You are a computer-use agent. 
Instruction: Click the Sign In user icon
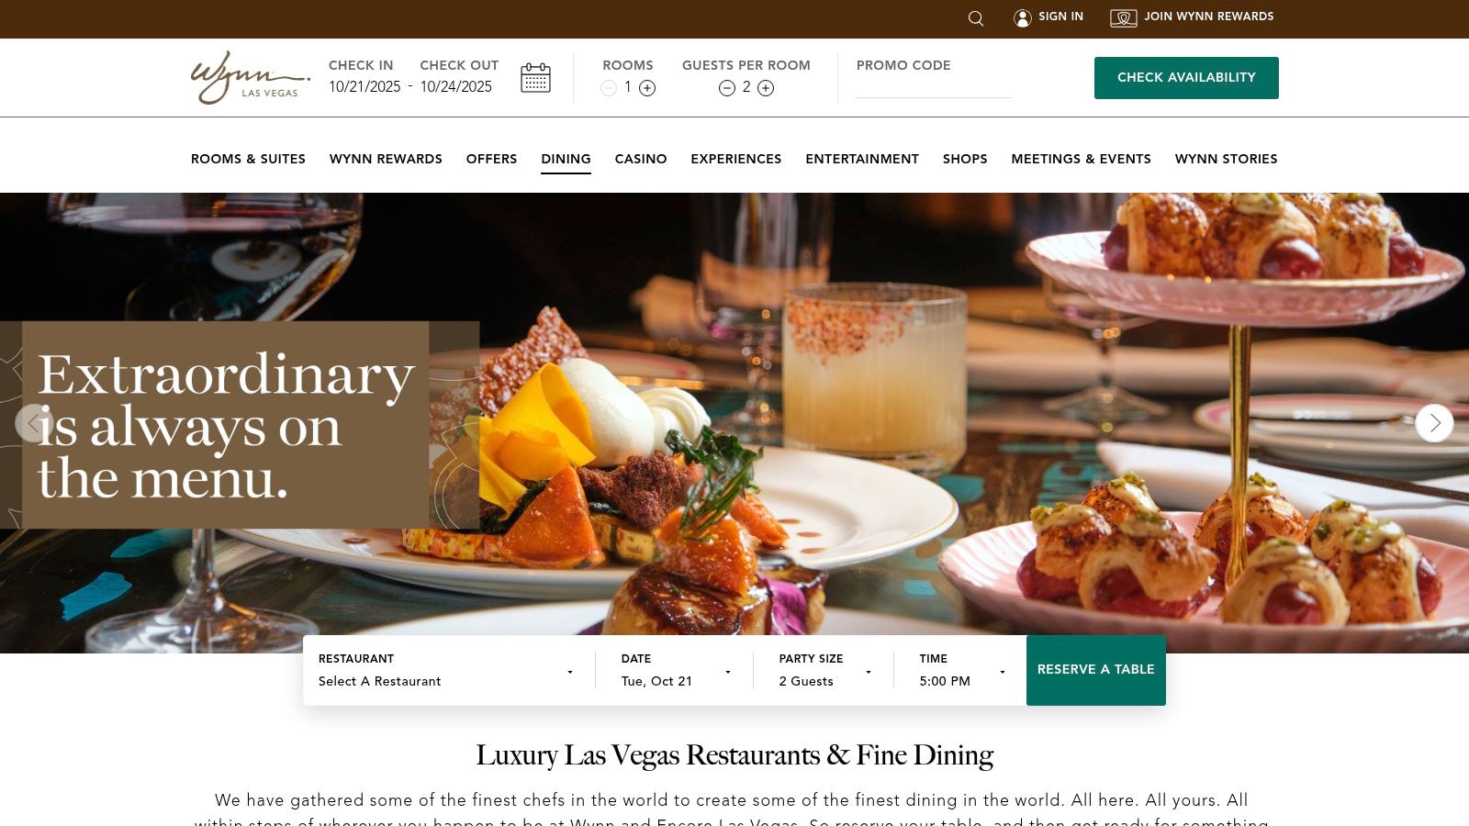1023,18
